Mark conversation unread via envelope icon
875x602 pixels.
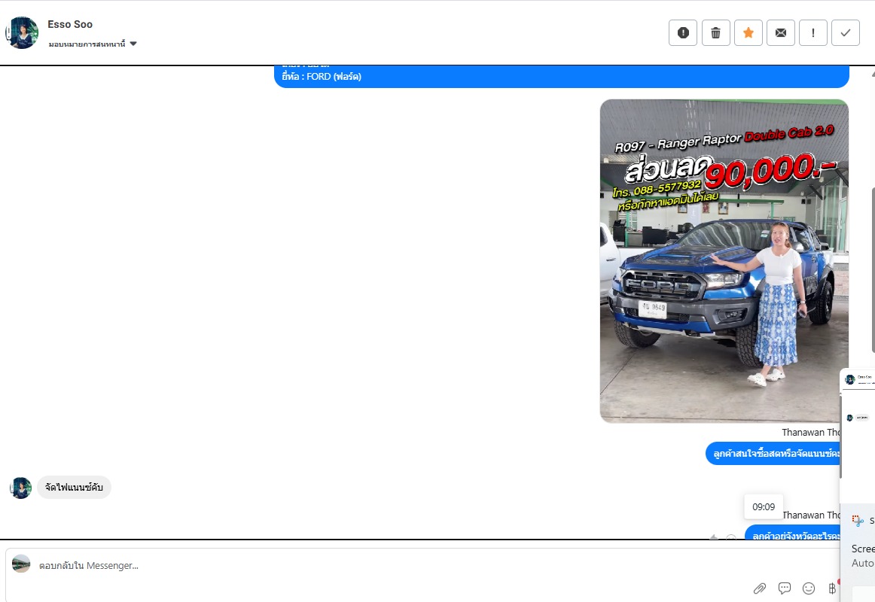tap(780, 33)
